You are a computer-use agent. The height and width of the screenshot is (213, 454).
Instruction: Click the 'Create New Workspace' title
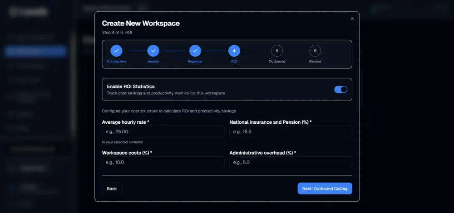tap(141, 24)
